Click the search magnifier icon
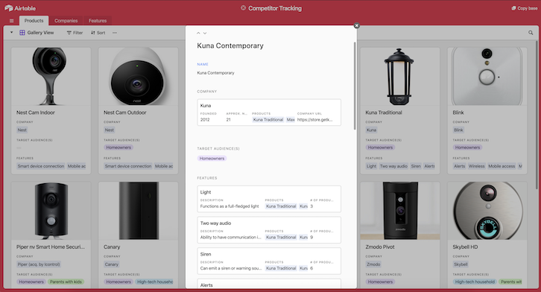Screen dimensions: 541x292 click(x=531, y=33)
